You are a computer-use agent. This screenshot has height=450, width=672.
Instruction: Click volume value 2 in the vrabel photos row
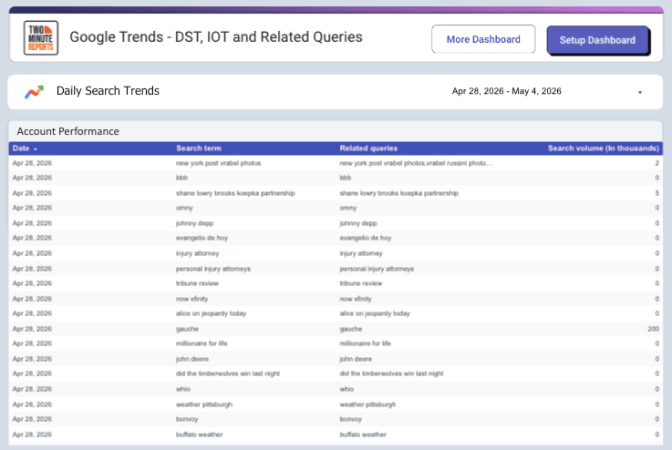coord(657,163)
